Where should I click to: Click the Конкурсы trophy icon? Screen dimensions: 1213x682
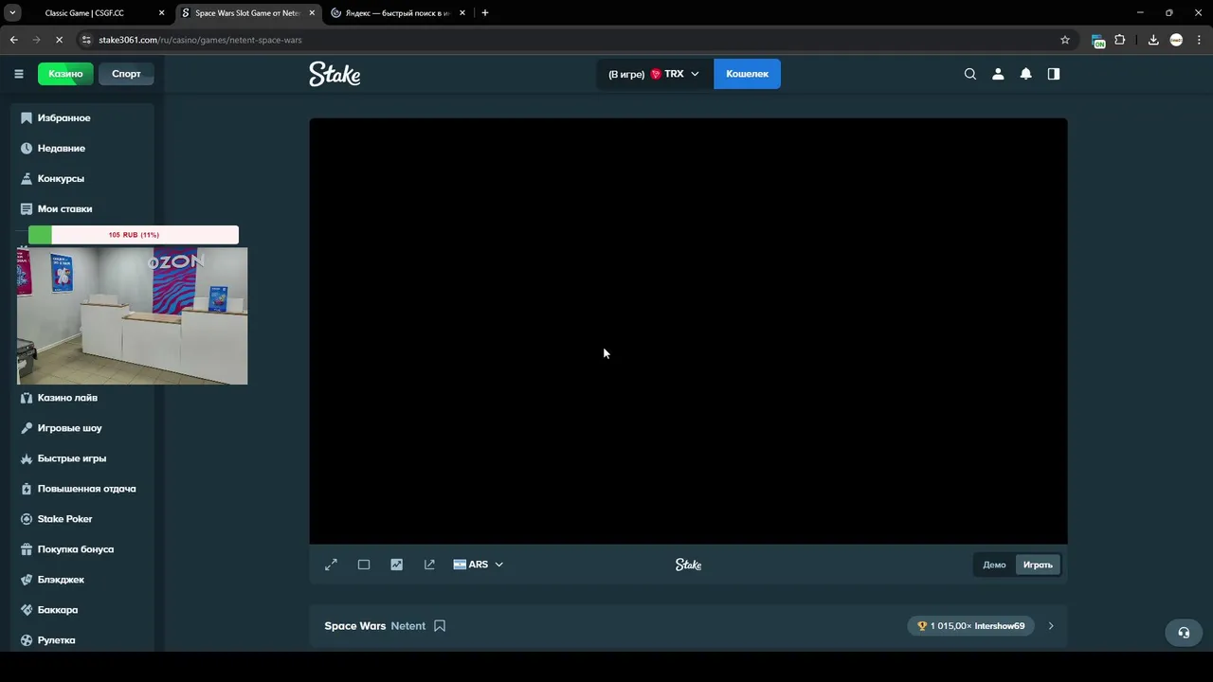pos(27,178)
